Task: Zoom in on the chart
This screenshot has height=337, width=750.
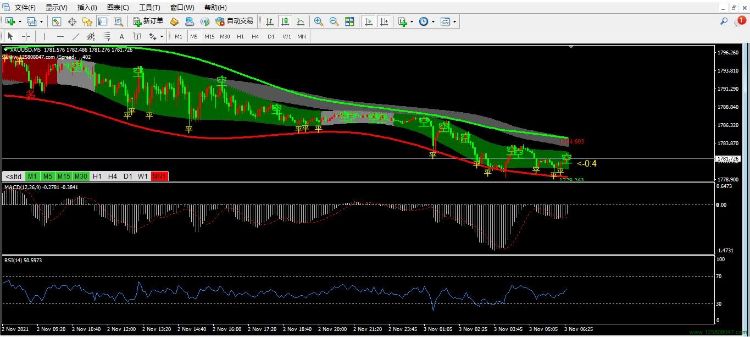Action: click(319, 21)
